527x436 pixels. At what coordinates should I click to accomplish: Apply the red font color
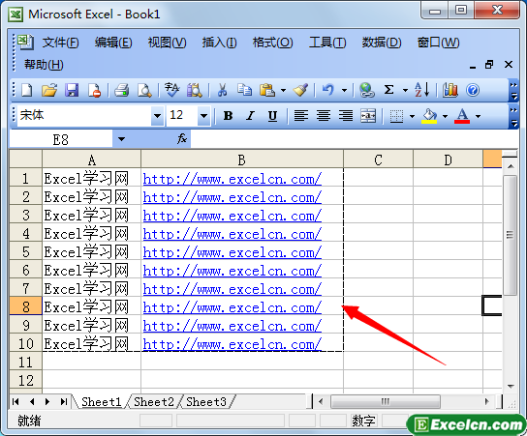pos(462,116)
